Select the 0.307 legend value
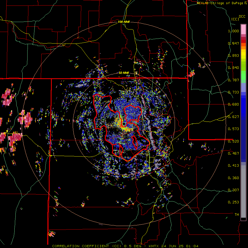Viewport: 248px width, 248px height. point(233,190)
